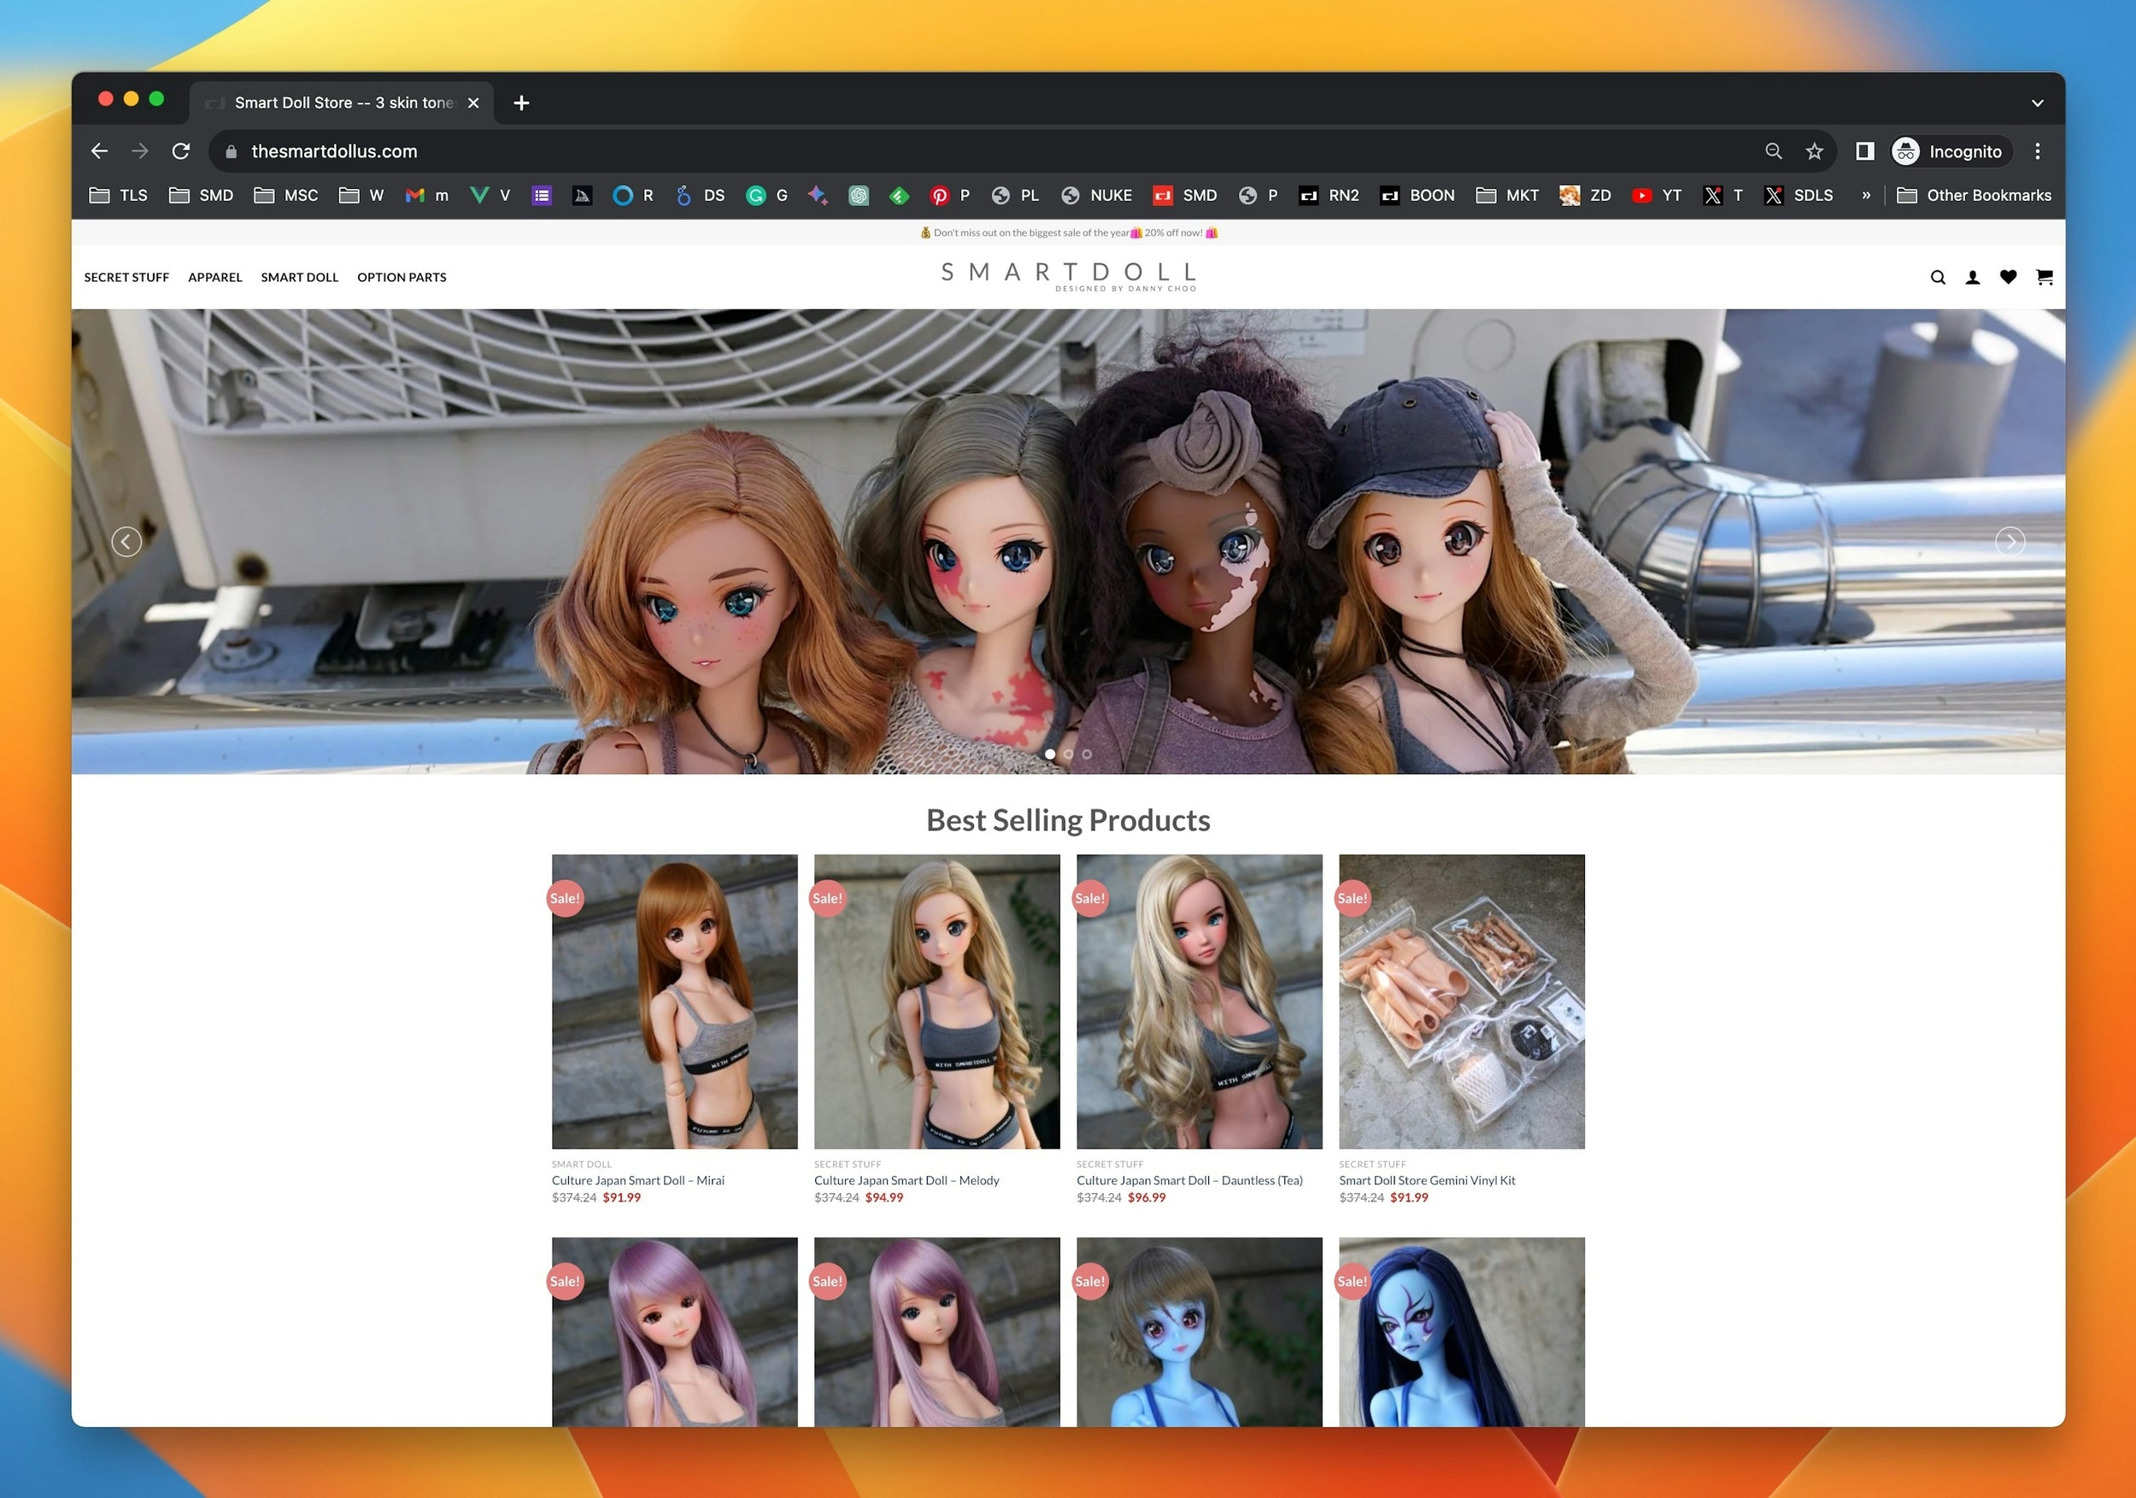Open the account profile icon
2136x1498 pixels.
[1972, 277]
